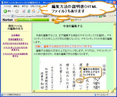The height and width of the screenshot is (97, 117).
Task: Refresh the page with green arrows icon
Action: coord(29,11)
